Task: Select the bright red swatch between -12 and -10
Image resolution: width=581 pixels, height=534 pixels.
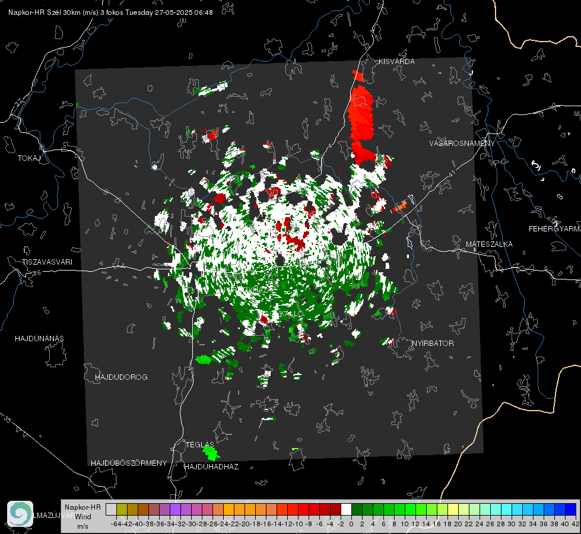Action: coord(293,509)
